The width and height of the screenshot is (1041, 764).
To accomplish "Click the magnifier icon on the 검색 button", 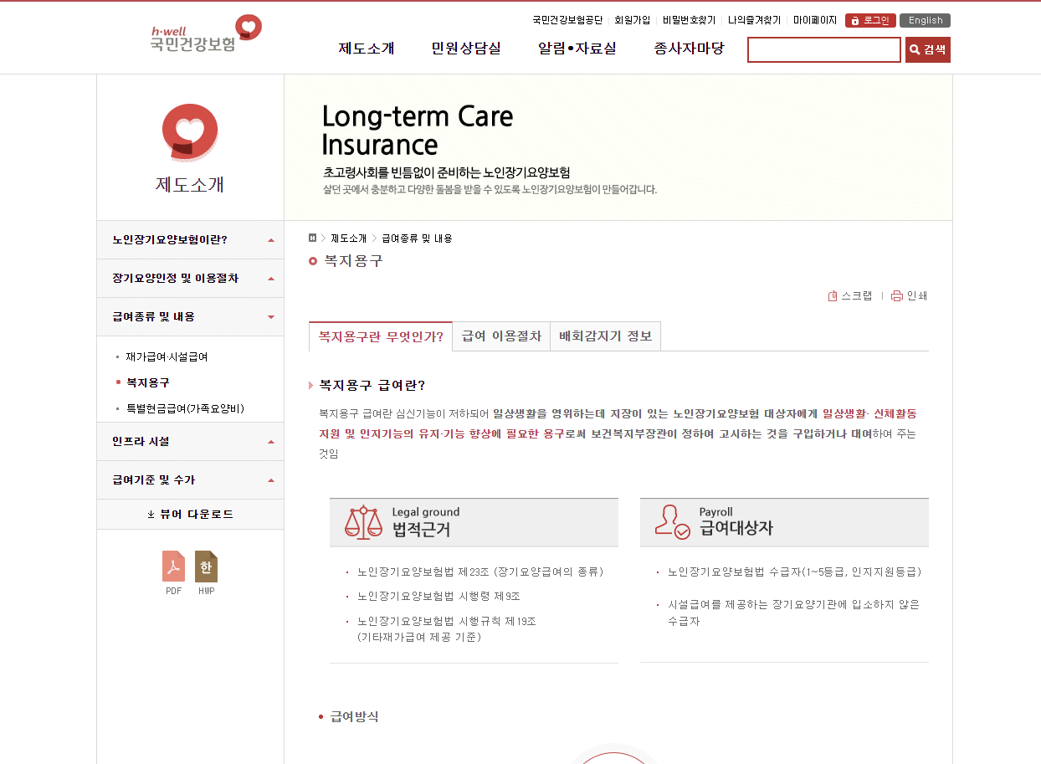I will (914, 49).
